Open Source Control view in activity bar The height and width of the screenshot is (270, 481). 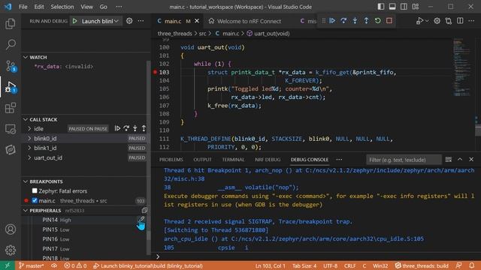coord(11,66)
